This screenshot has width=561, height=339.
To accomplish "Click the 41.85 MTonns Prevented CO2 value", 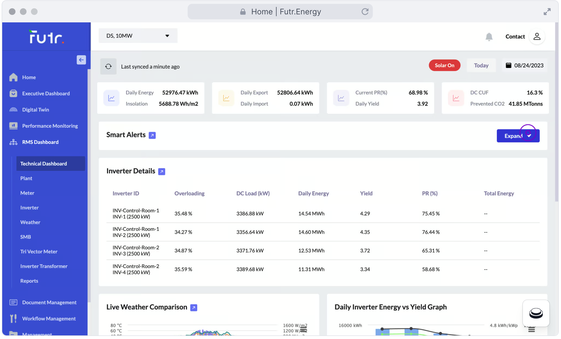I will click(525, 104).
